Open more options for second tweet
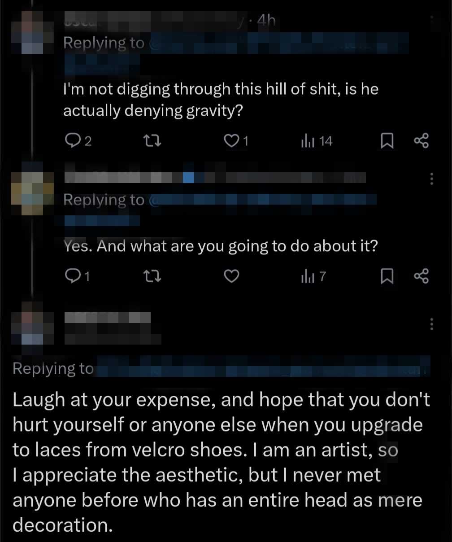The image size is (452, 542). [432, 179]
